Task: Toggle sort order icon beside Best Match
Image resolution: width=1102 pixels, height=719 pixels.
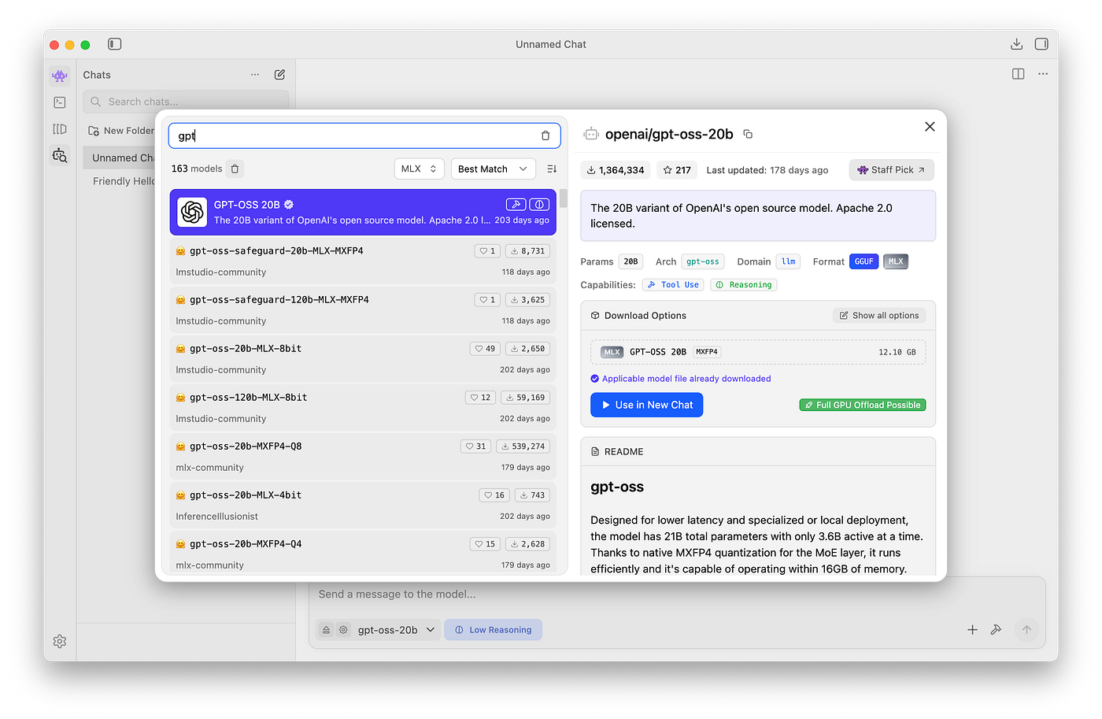Action: [552, 169]
